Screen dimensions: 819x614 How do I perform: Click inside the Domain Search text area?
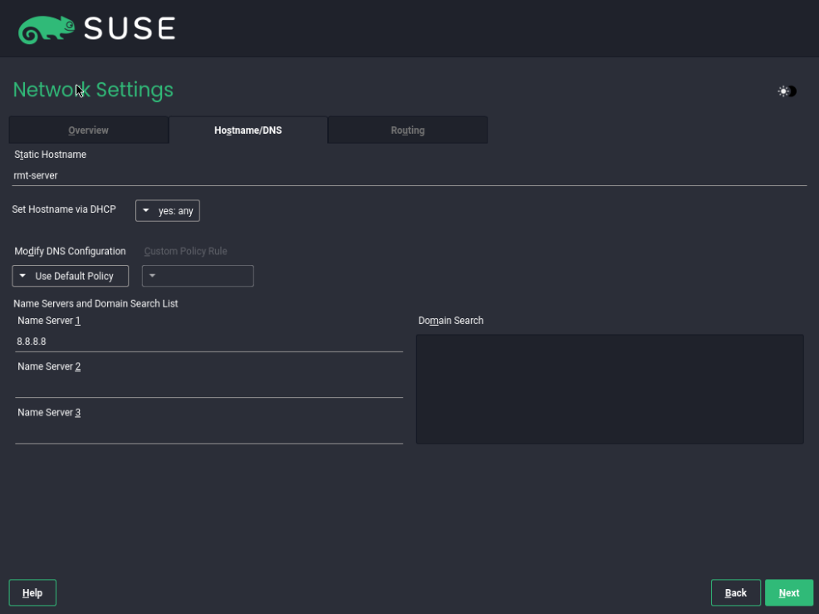[610, 390]
